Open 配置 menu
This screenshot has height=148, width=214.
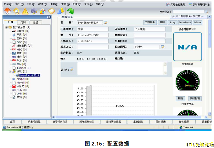click(77, 4)
